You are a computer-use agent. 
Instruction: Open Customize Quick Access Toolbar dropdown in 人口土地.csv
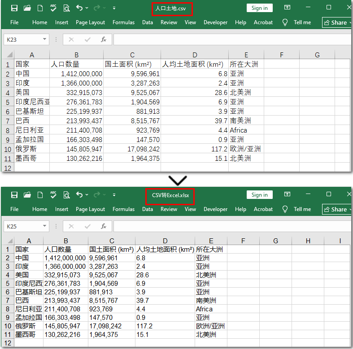pyautogui.click(x=114, y=8)
